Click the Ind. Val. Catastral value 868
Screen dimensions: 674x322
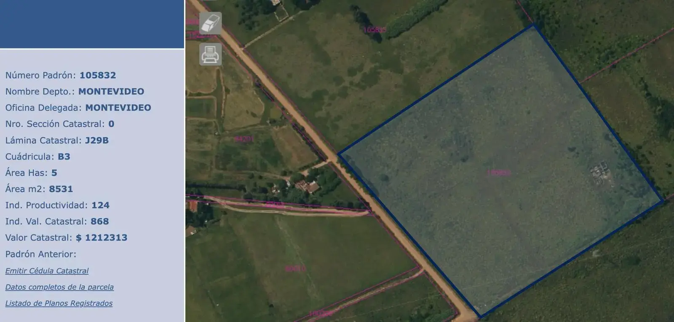[100, 221]
